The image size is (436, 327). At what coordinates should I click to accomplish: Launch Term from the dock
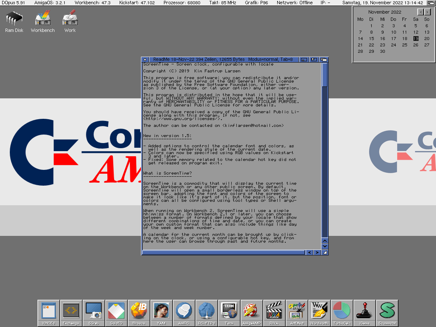coord(229,313)
